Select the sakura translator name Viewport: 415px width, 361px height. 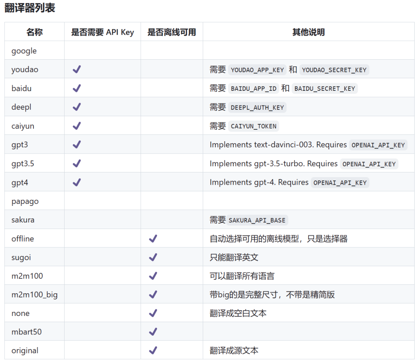23,220
